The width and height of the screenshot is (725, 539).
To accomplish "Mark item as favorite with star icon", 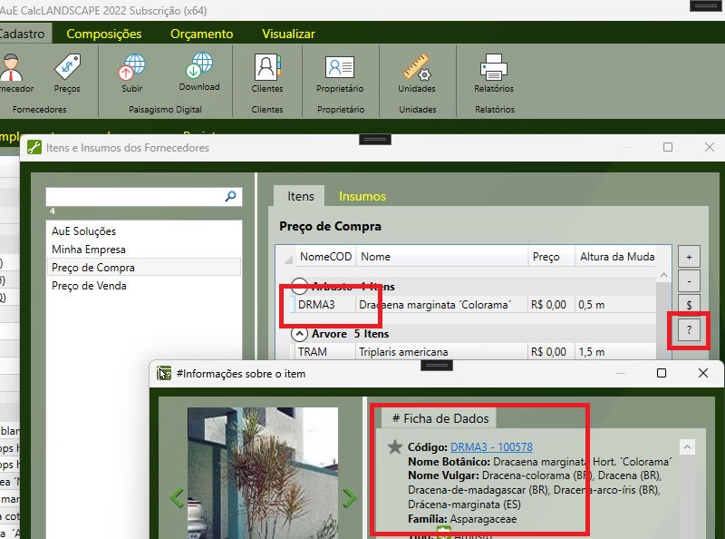I will 394,447.
